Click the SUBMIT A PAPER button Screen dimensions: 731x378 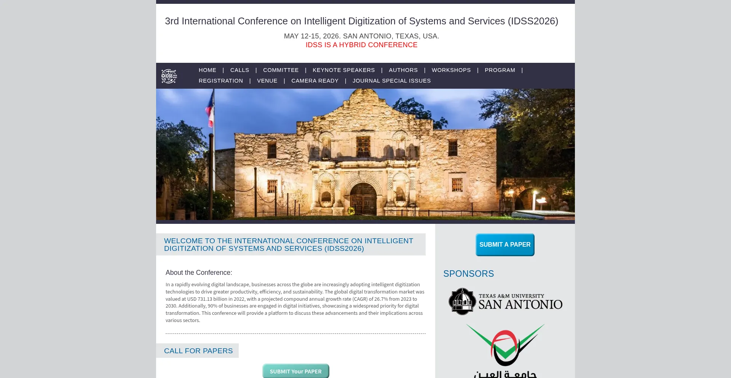(x=504, y=244)
